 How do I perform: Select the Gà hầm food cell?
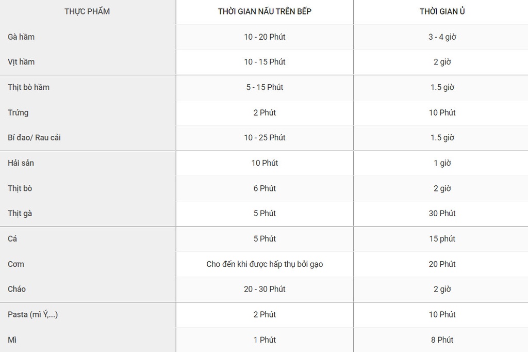(x=22, y=37)
